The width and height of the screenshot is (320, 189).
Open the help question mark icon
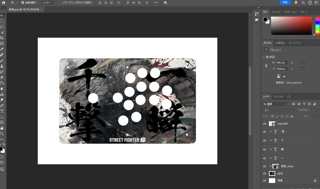point(310,3)
